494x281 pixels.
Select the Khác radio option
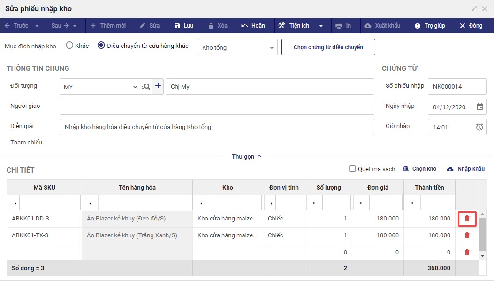click(x=69, y=46)
